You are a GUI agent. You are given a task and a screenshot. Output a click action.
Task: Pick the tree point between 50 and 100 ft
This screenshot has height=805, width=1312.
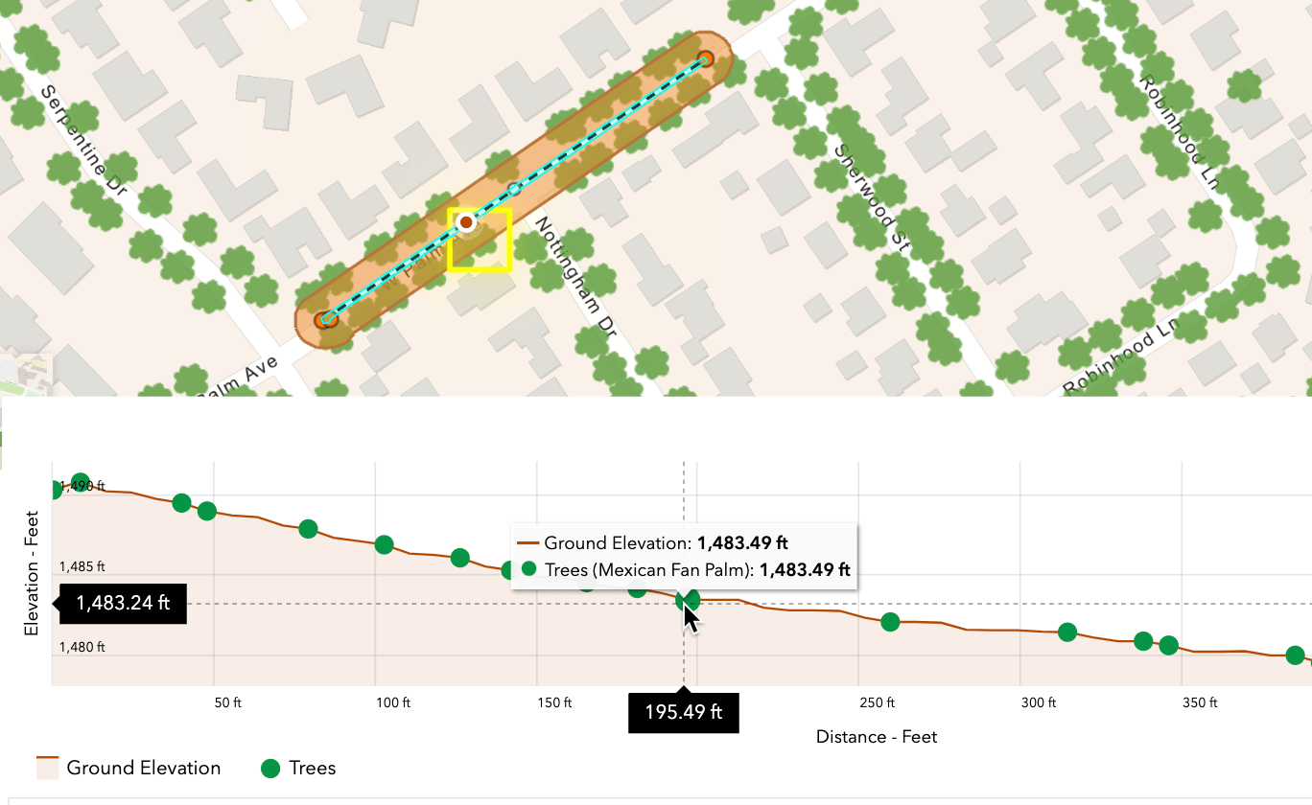[x=308, y=528]
